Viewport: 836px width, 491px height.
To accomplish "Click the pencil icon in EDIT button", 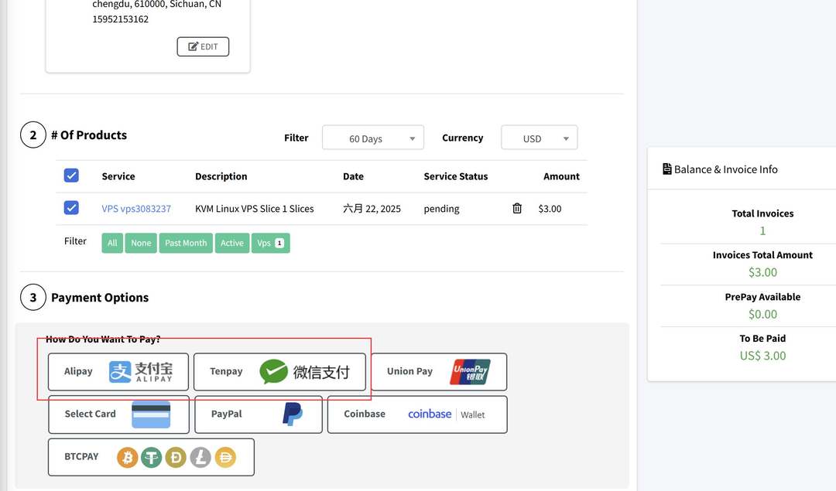I will pyautogui.click(x=193, y=46).
